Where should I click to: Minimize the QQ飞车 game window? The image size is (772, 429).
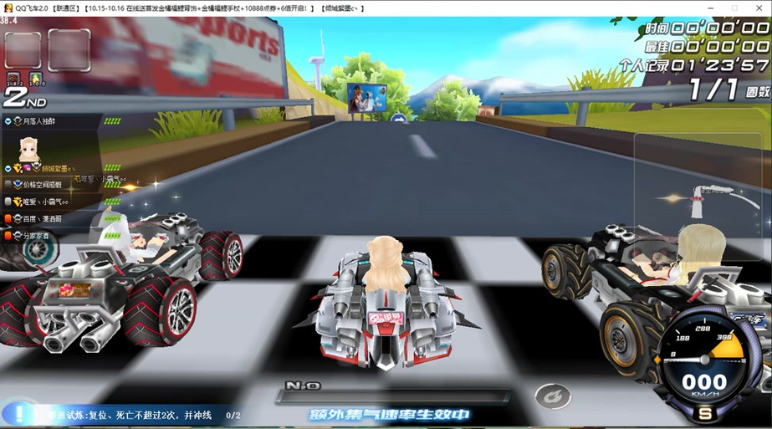[710, 8]
